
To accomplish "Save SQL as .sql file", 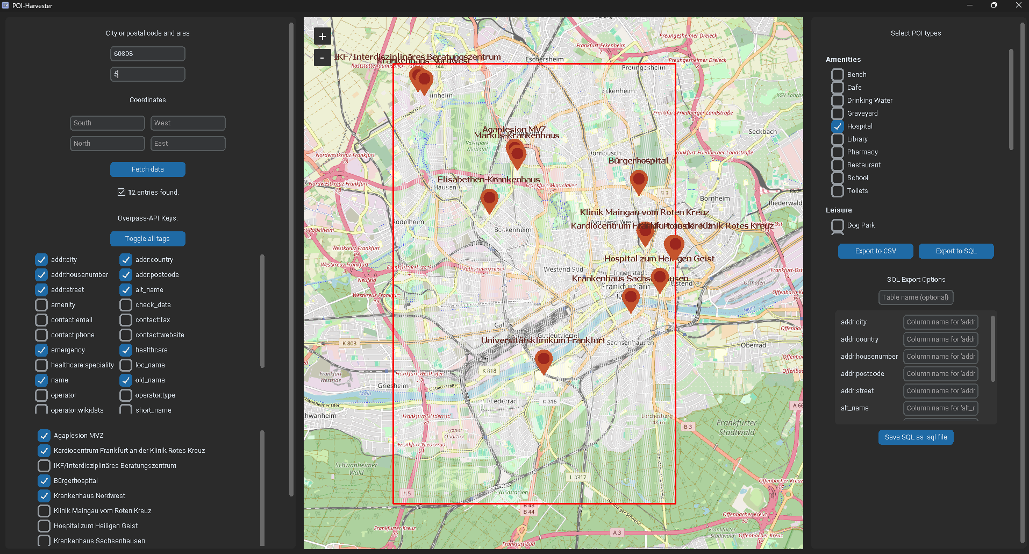I will [916, 437].
